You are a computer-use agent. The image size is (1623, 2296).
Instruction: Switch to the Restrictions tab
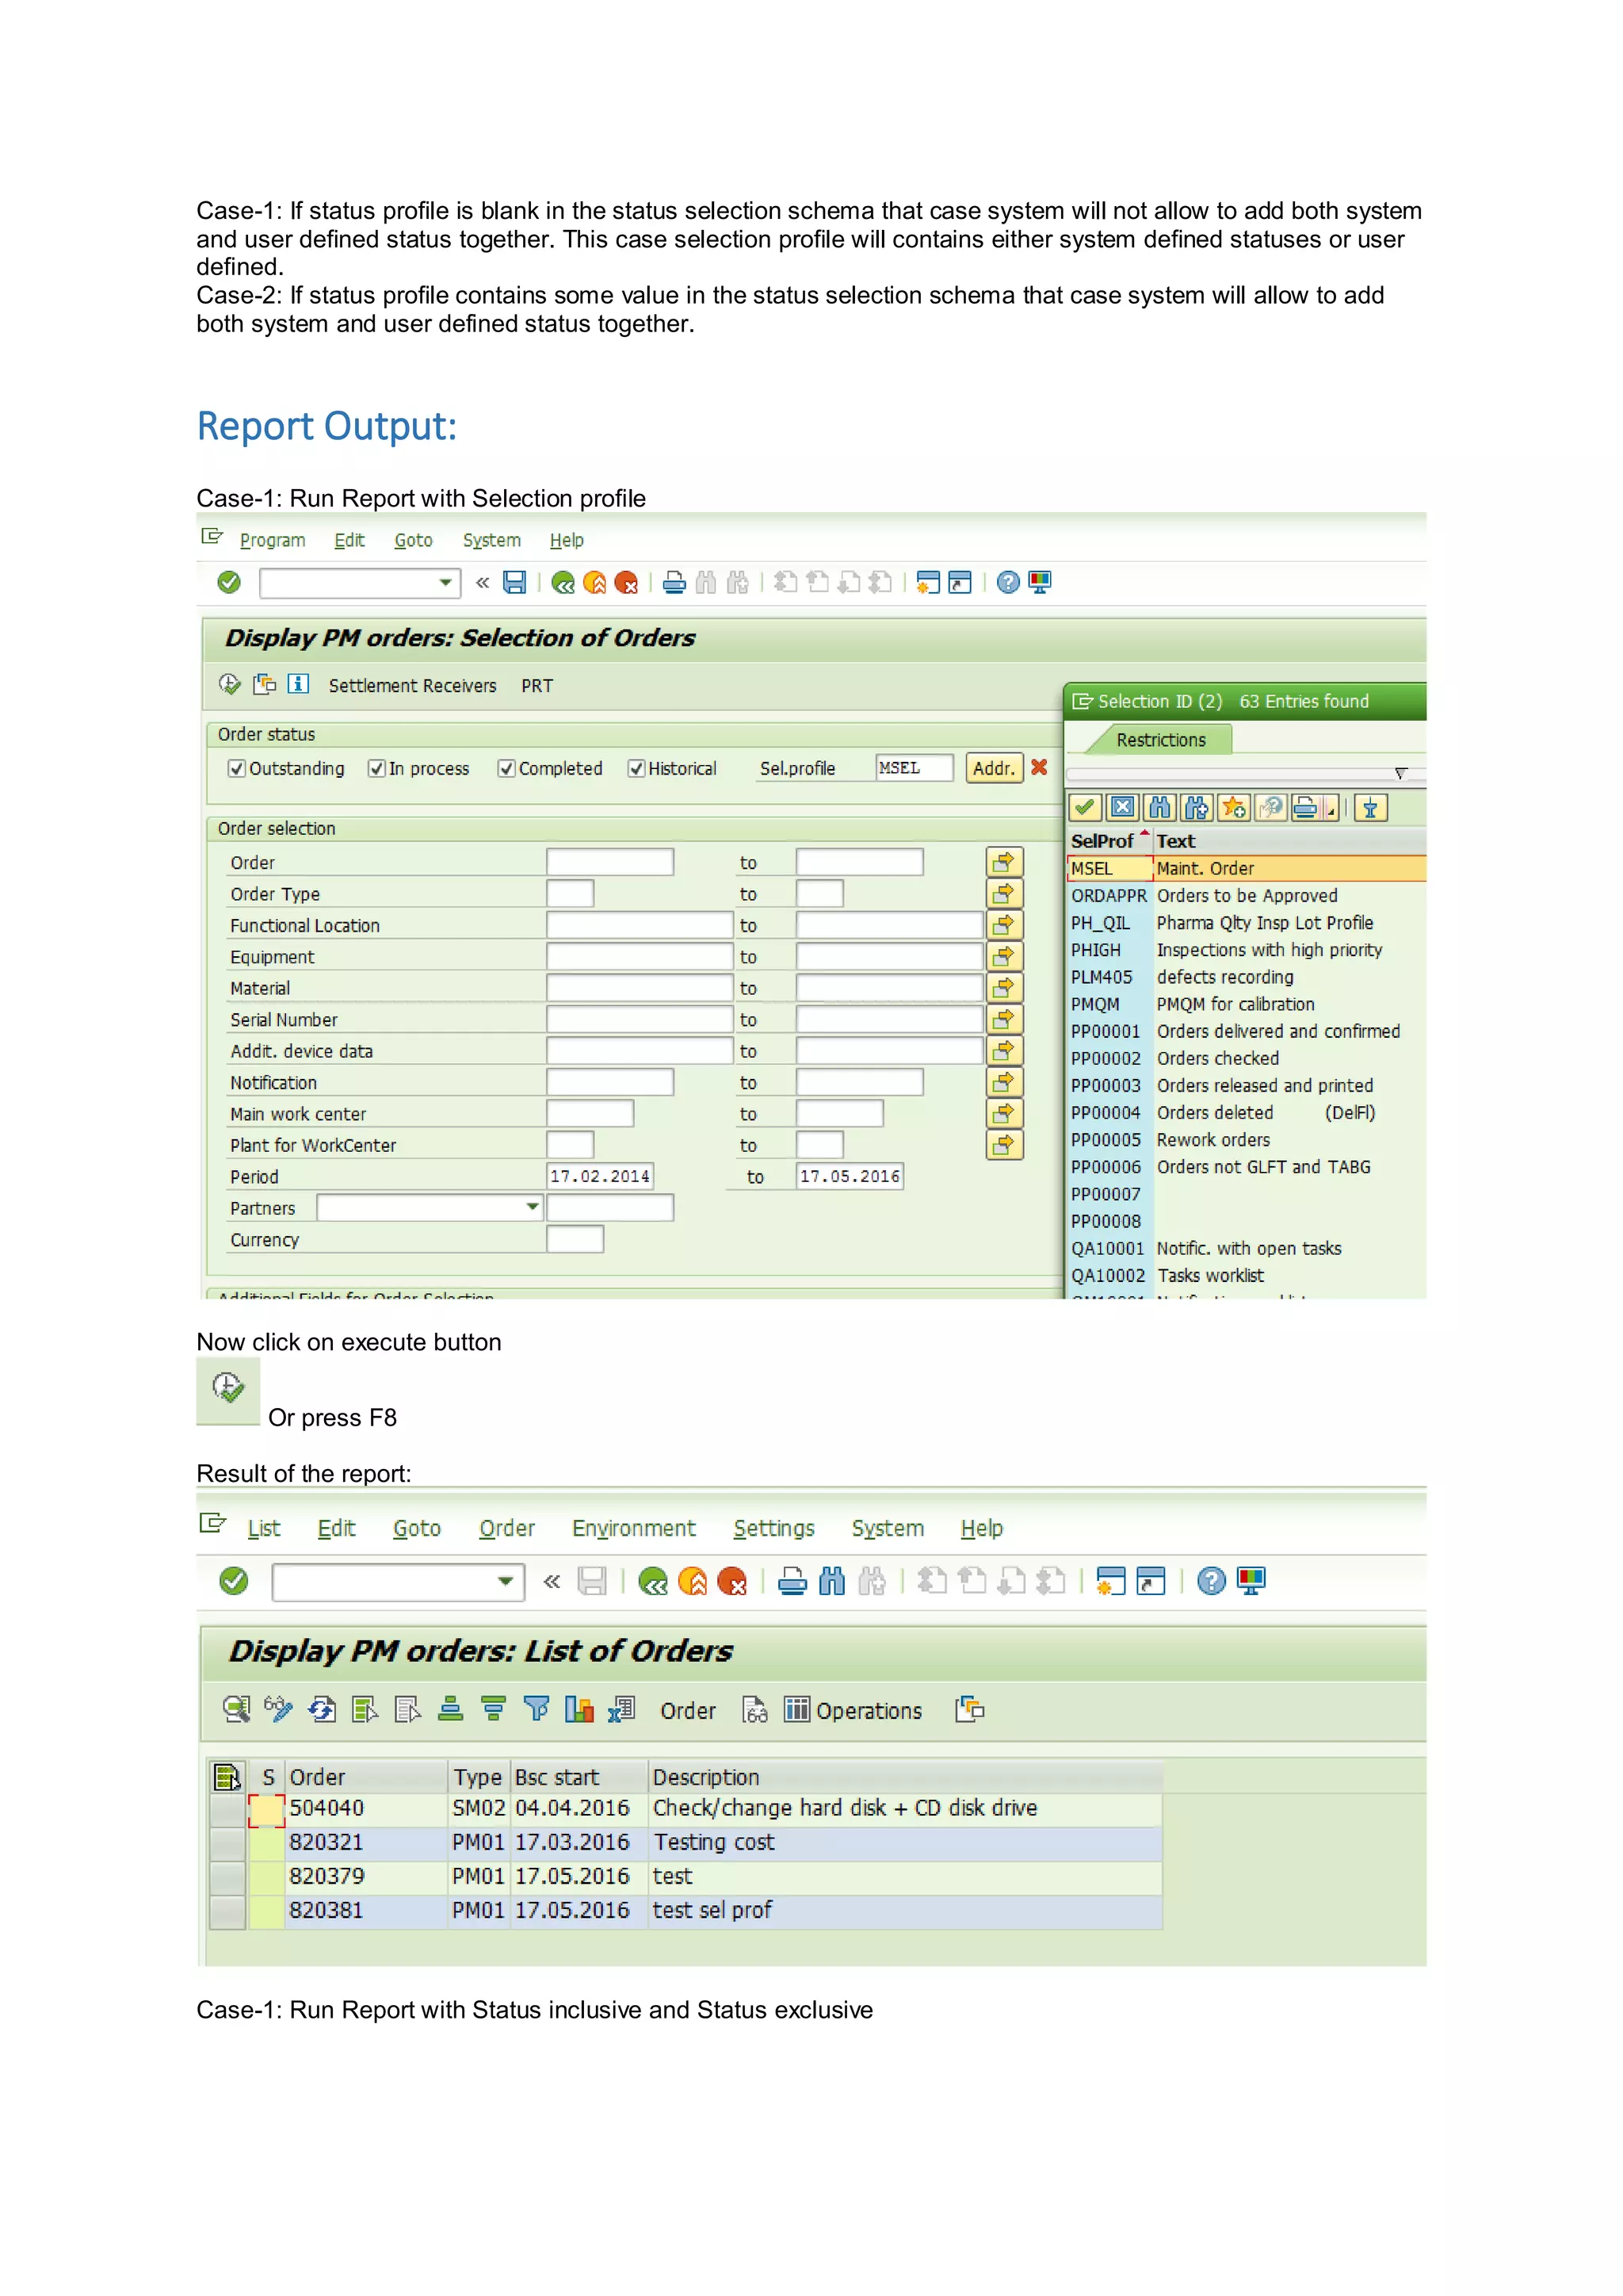1161,740
